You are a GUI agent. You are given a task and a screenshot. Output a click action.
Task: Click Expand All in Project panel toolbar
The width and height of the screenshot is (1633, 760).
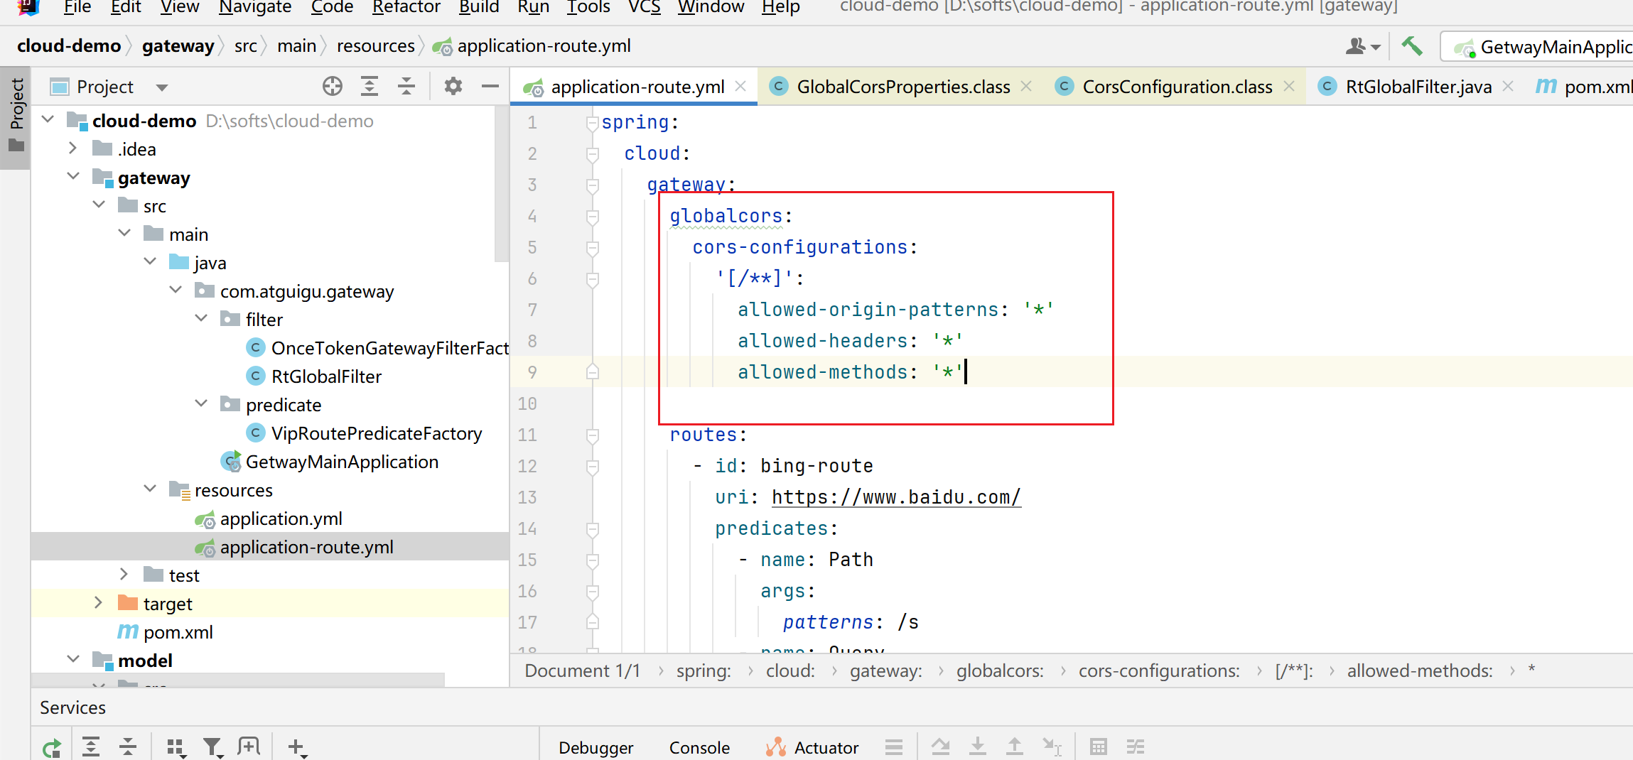point(370,87)
